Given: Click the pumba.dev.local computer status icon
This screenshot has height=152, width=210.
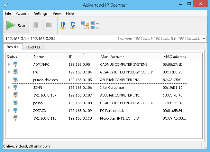Looking at the screenshot, I should click(16, 80).
